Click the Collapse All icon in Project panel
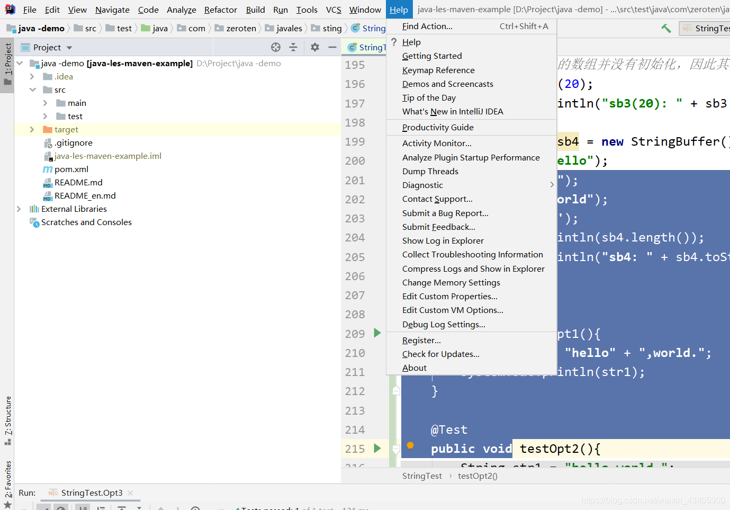Viewport: 730px width, 510px height. (293, 47)
